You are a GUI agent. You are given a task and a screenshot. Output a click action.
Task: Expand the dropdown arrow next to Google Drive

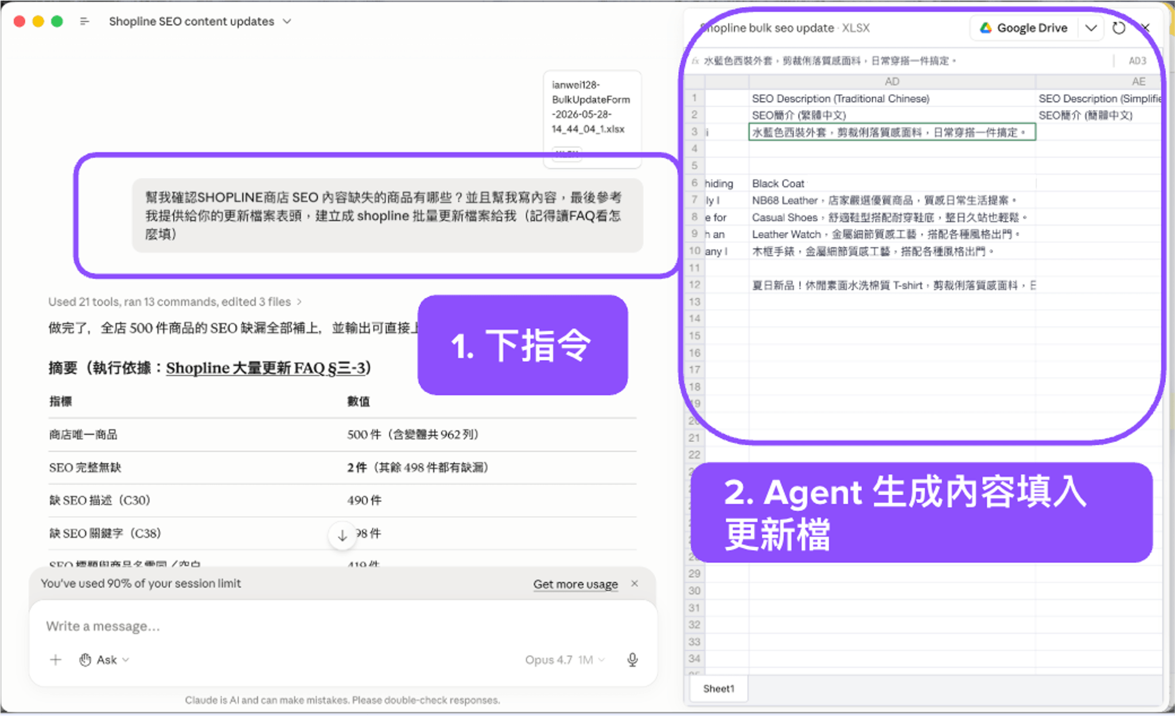(1091, 28)
